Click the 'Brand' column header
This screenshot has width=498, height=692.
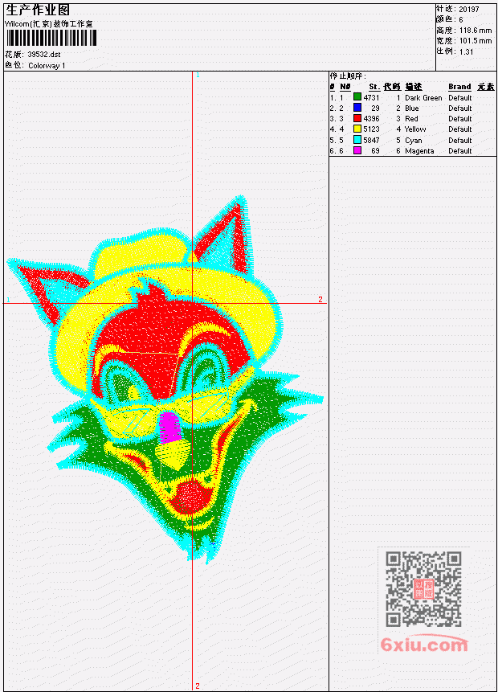pyautogui.click(x=459, y=87)
